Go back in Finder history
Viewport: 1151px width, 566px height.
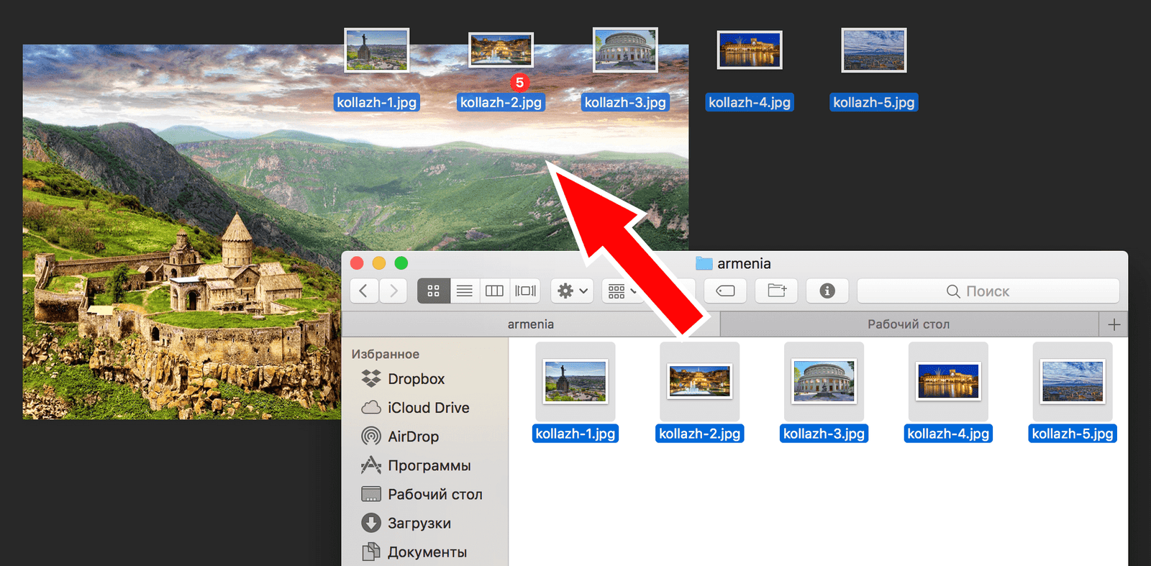(364, 291)
